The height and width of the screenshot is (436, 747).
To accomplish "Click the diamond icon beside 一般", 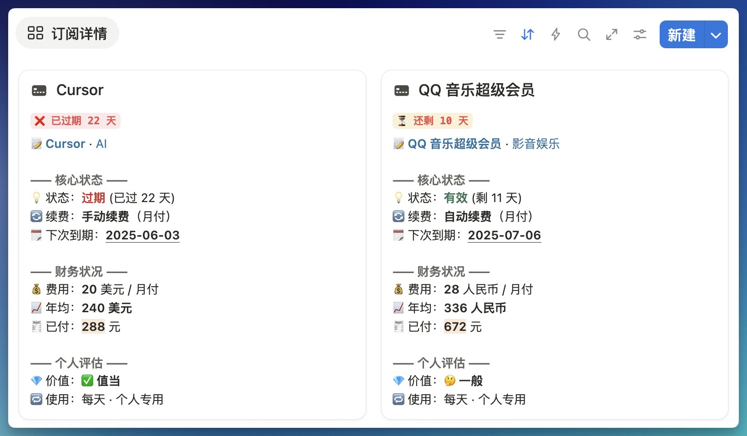I will 399,380.
